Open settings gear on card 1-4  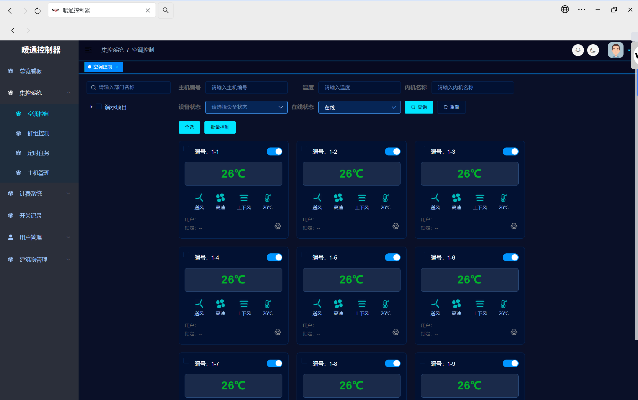[x=278, y=332]
